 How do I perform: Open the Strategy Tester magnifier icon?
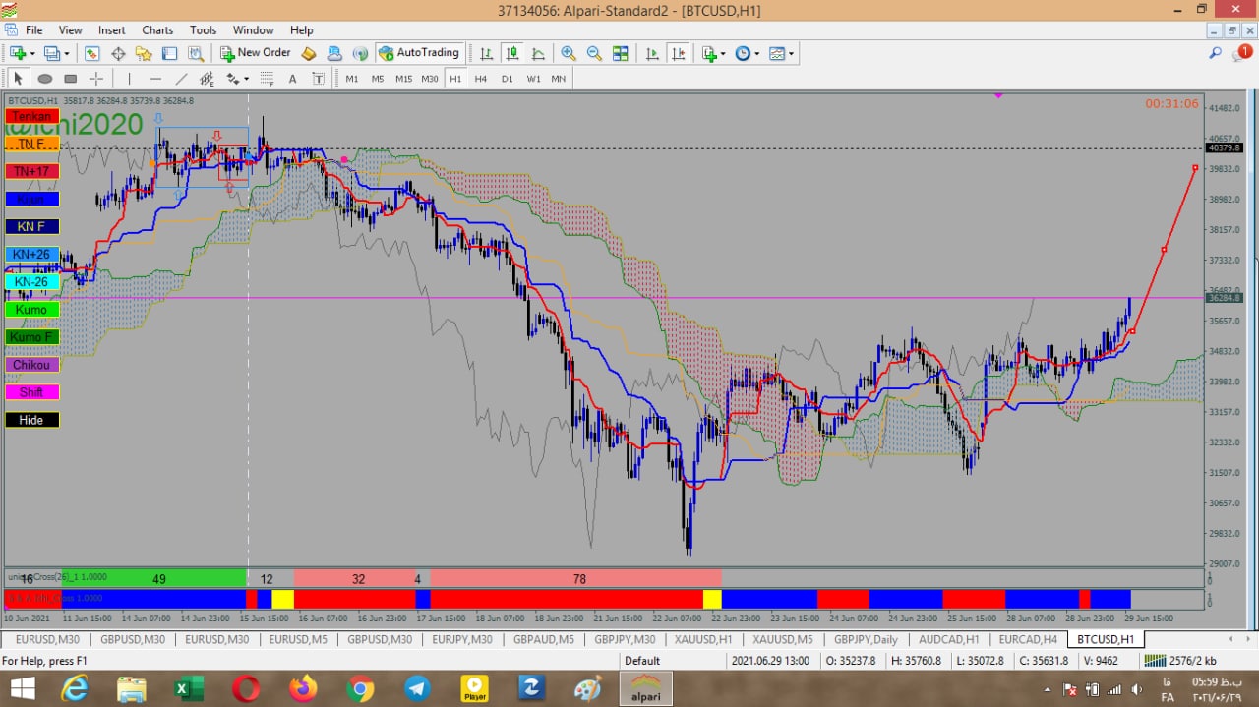pyautogui.click(x=196, y=53)
